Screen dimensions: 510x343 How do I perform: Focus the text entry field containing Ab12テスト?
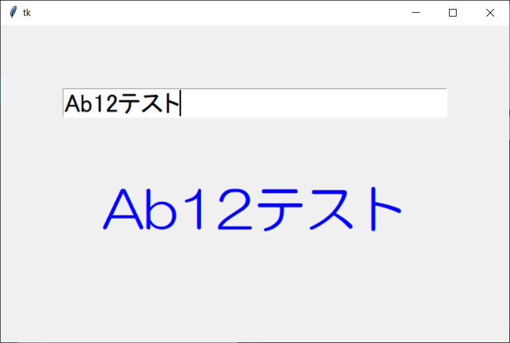[x=255, y=103]
